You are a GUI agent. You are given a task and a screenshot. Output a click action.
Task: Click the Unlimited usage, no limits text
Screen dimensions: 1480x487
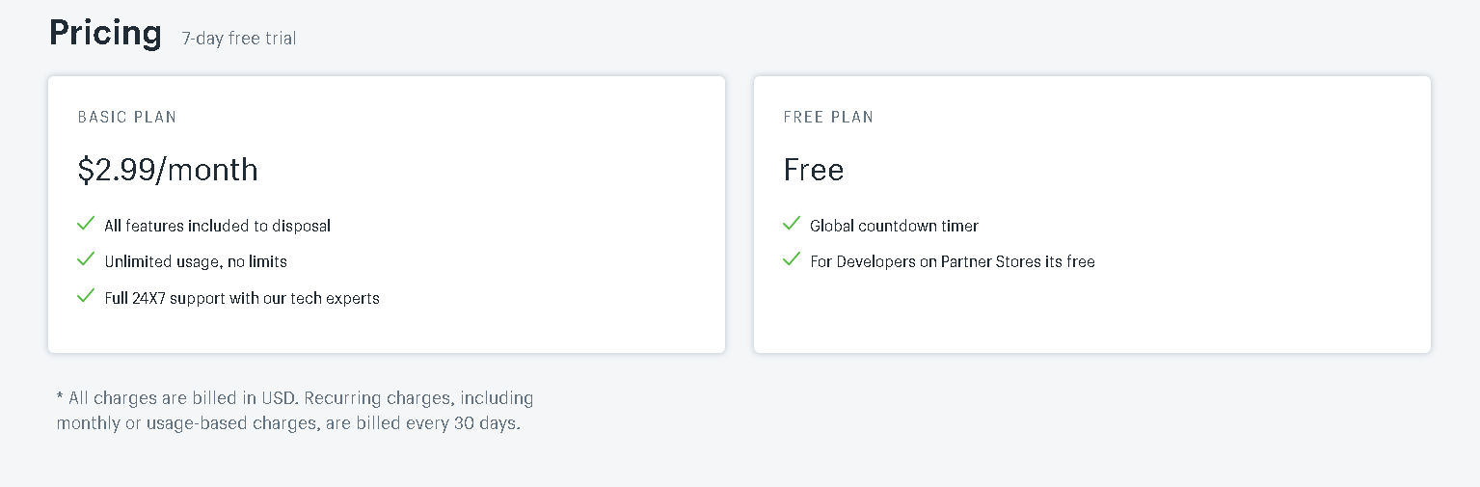tap(196, 261)
